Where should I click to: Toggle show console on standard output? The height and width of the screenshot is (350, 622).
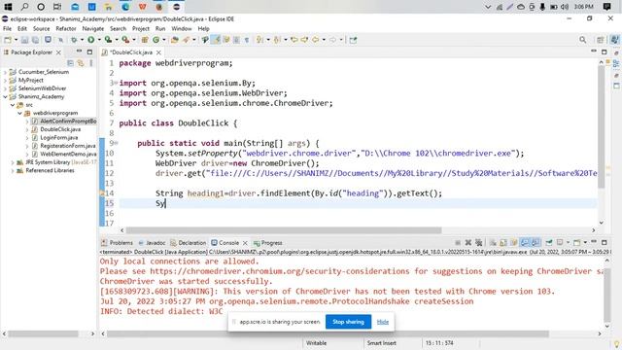[x=525, y=242]
